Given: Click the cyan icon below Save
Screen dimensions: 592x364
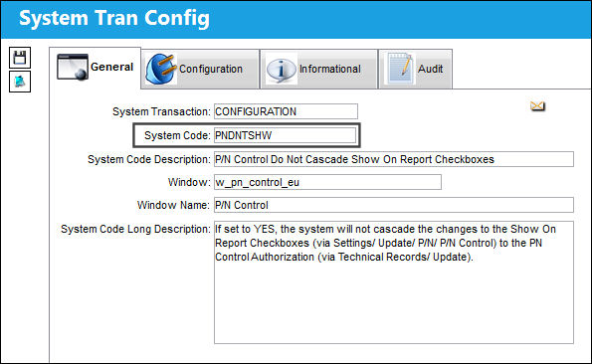Looking at the screenshot, I should coord(20,82).
